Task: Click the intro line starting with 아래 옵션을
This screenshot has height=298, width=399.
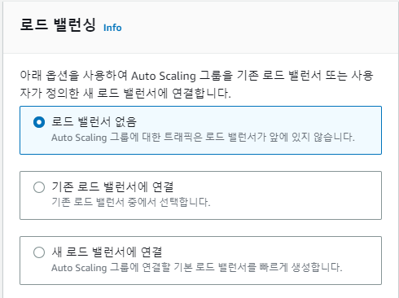Action: click(196, 76)
